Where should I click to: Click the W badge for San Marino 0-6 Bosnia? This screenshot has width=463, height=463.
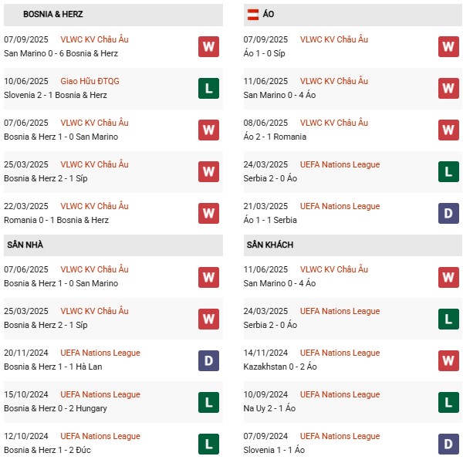click(208, 46)
